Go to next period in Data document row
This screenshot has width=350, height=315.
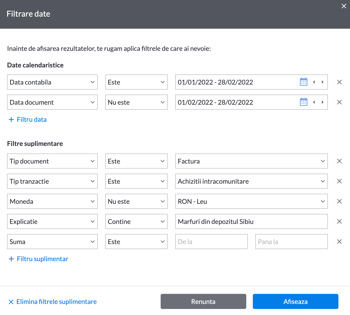point(323,102)
